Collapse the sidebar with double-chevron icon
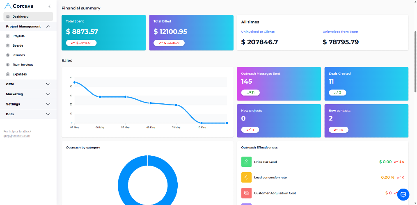Screen dimensions: 417x205 (x=49, y=6)
